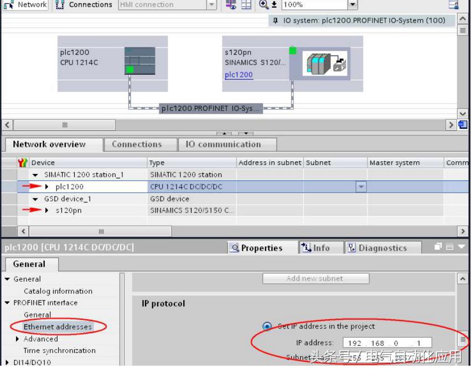Open the 100% zoom level dropdown

pos(353,5)
